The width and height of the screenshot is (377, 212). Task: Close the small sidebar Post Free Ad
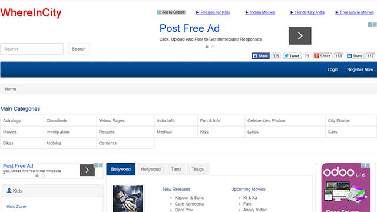tap(101, 165)
